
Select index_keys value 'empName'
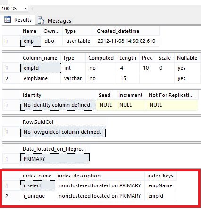pyautogui.click(x=160, y=185)
